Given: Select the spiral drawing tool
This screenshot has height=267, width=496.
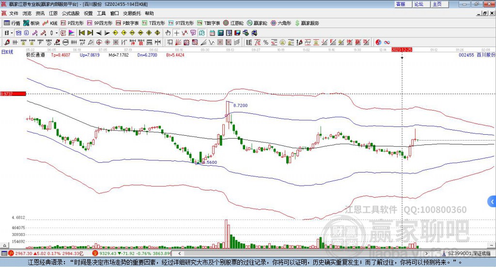Looking at the screenshot, I should 49,42.
